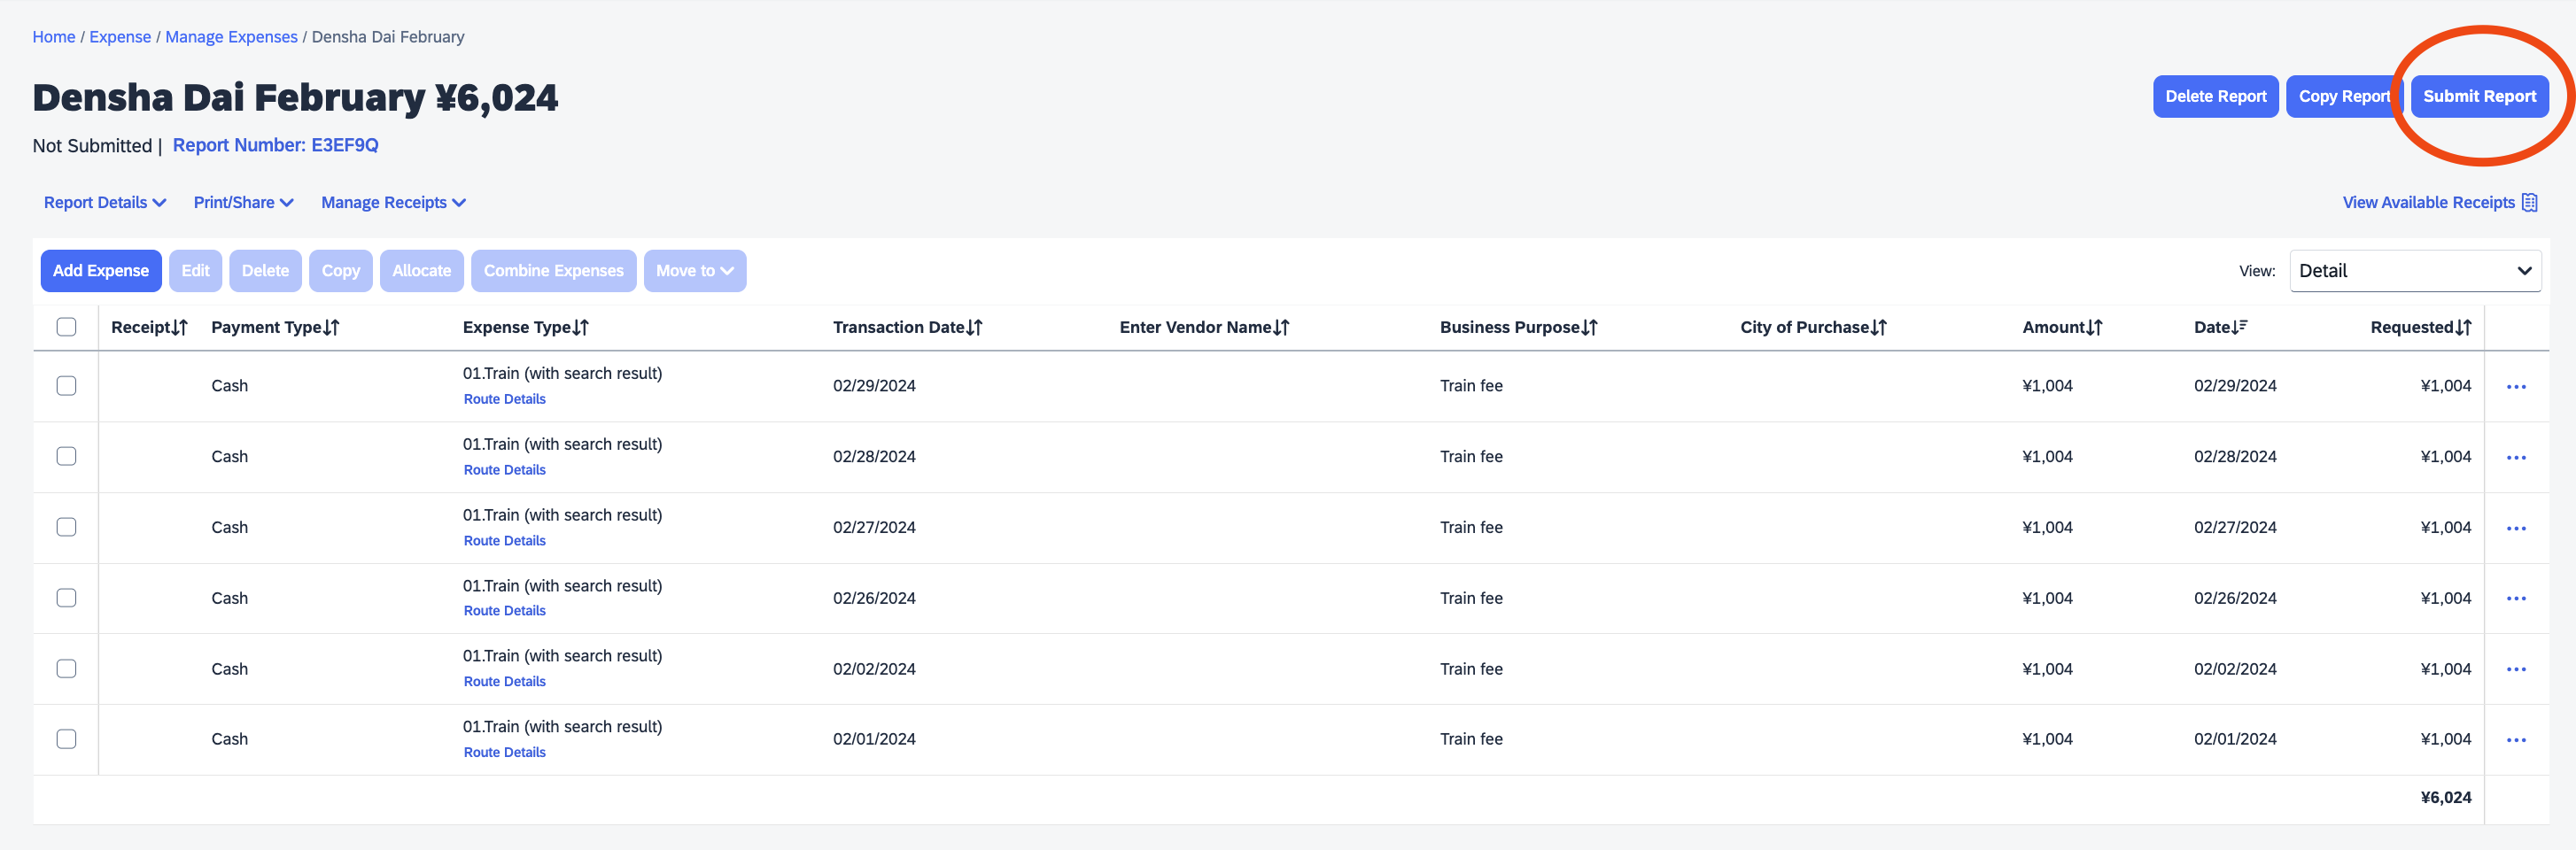Check the 02/02/2024 expense row

pos(67,669)
